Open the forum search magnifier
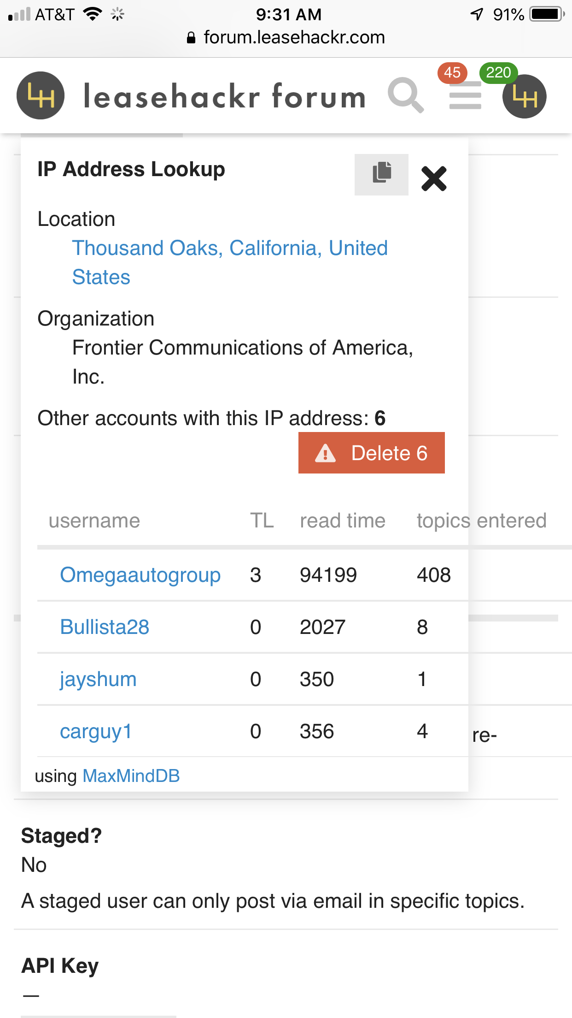This screenshot has width=572, height=1018. click(406, 95)
